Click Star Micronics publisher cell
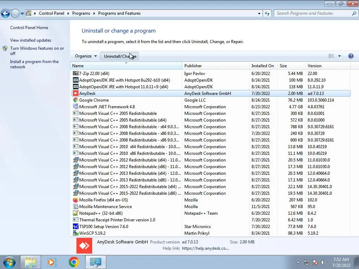Image resolution: width=359 pixels, height=269 pixels. 197,227
